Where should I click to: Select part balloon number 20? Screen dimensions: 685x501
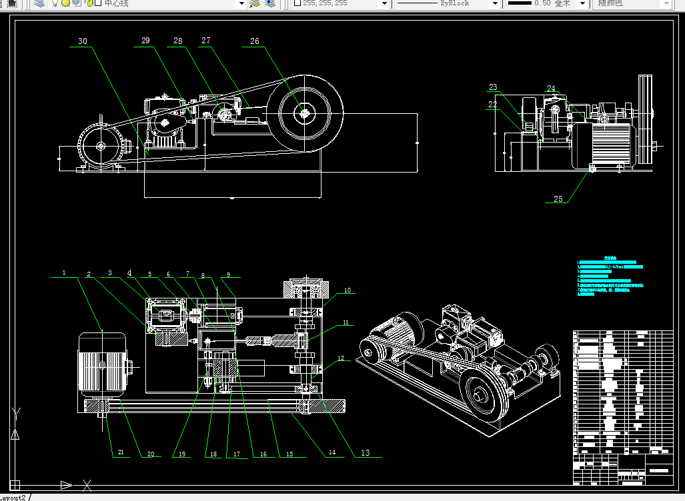[x=151, y=454]
